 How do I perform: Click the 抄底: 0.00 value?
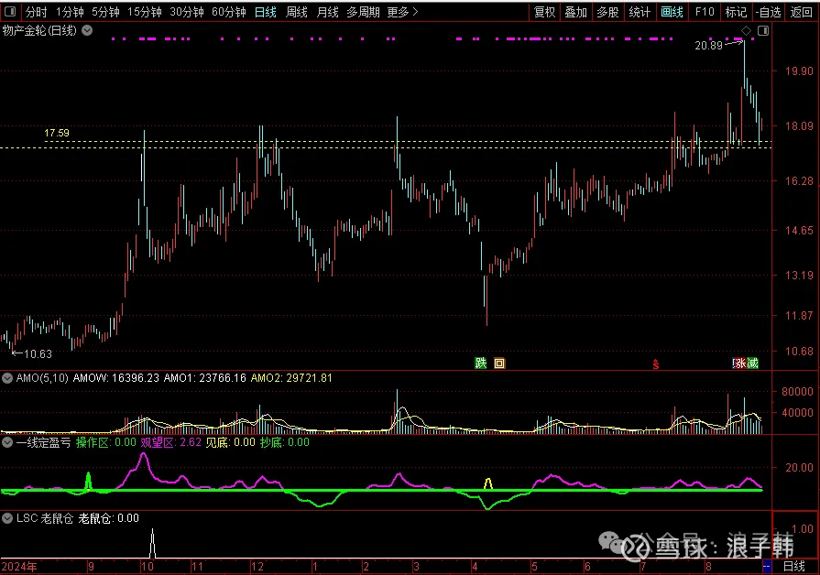tap(285, 442)
